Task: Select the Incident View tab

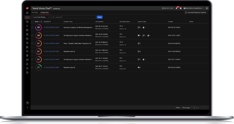Action: coord(45,12)
